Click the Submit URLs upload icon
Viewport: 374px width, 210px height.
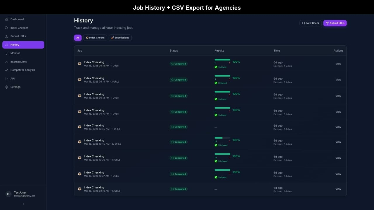click(x=6, y=36)
